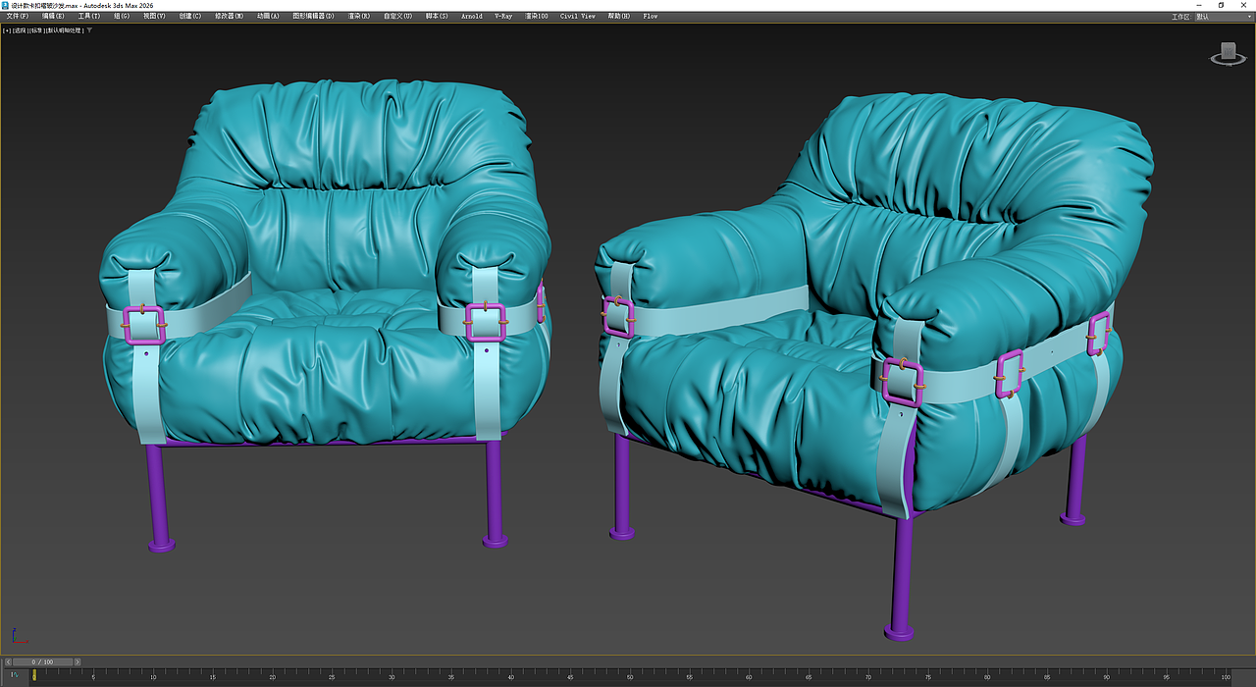Step time slider to previous frame arrow

6,661
